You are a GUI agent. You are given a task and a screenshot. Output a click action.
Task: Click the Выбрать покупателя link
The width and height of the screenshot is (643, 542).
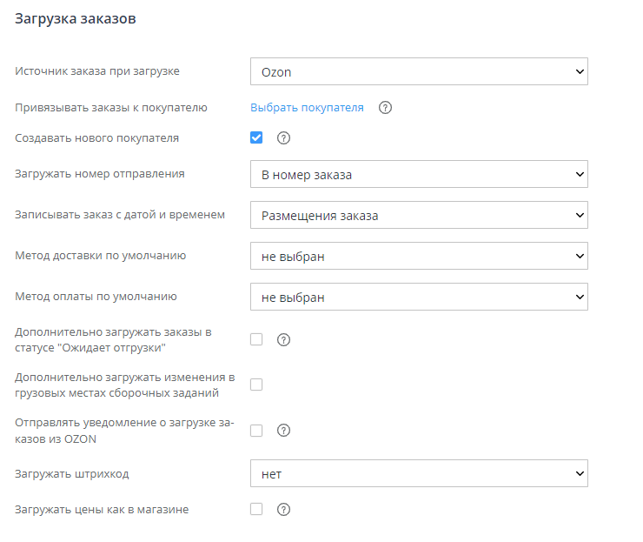click(307, 108)
